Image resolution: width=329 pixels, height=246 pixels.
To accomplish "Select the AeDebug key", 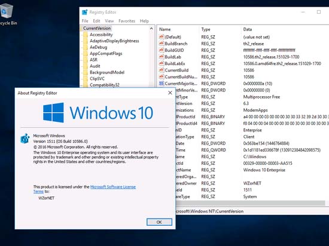I will click(99, 47).
